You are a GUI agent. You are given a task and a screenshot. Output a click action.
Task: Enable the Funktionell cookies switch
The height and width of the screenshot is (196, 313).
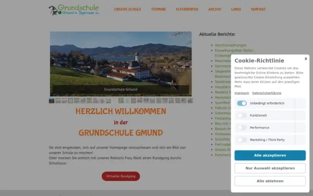242,116
